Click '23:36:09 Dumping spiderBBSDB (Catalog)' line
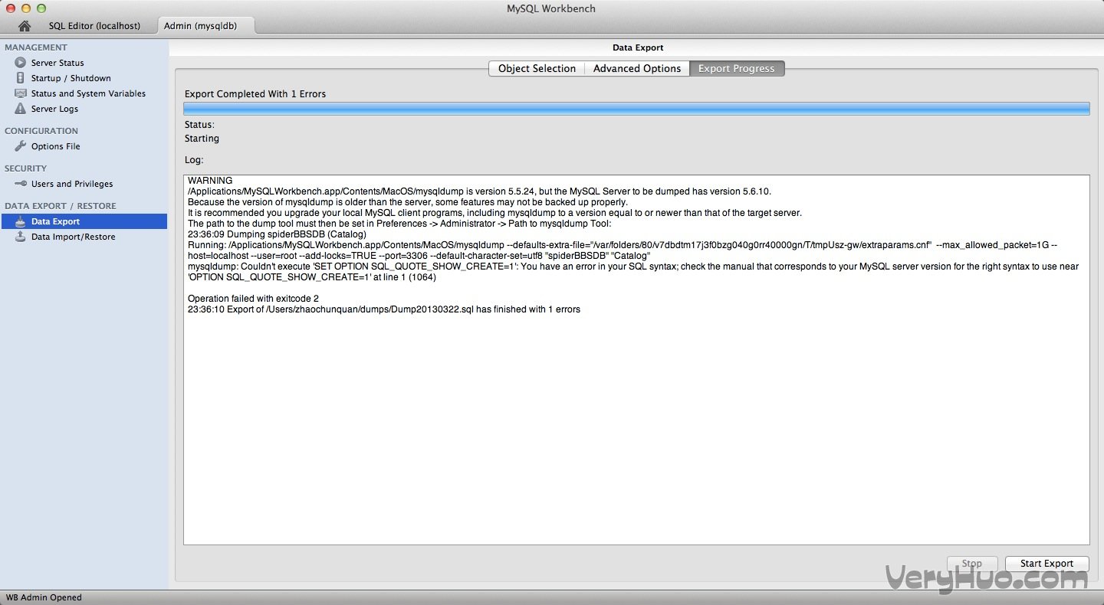 pyautogui.click(x=277, y=234)
